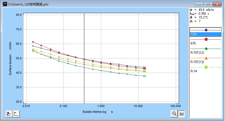The width and height of the screenshot is (225, 121).
Task: Select the R-74 series label
Action: click(194, 71)
